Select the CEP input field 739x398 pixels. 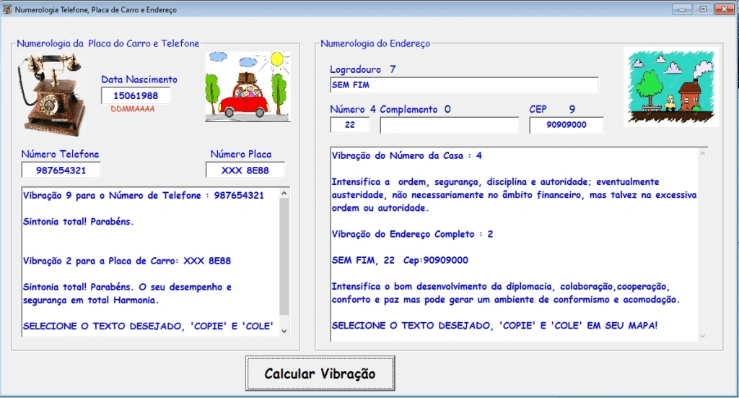pyautogui.click(x=566, y=125)
